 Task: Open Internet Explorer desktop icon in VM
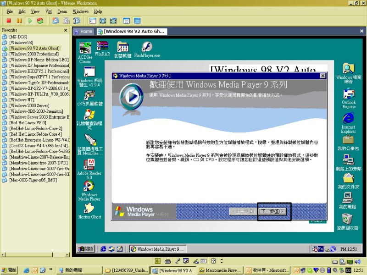[349, 123]
